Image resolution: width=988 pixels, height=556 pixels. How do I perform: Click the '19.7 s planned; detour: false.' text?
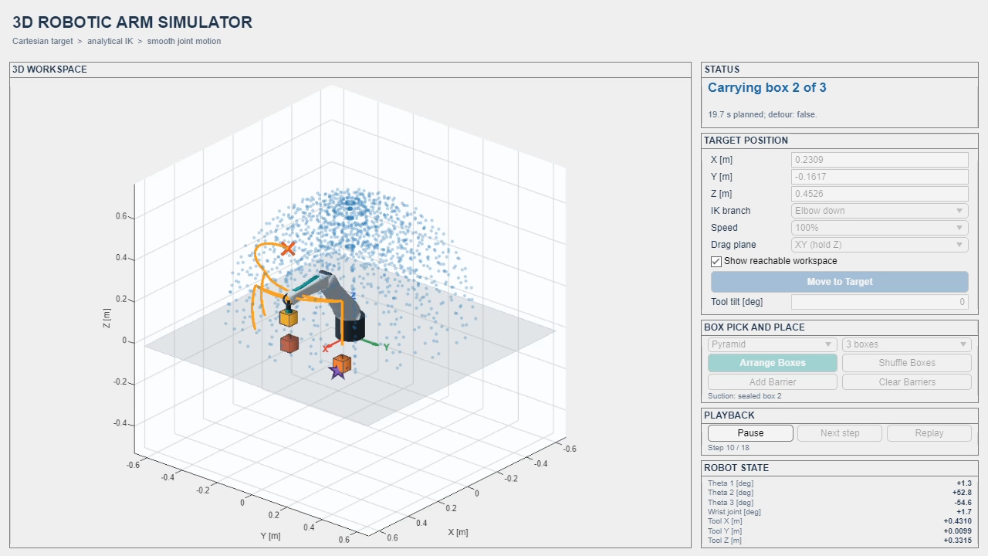(763, 115)
